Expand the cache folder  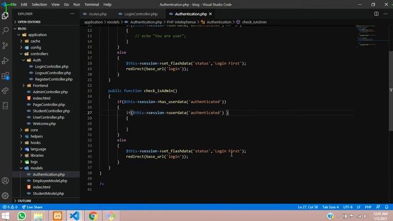tap(35, 41)
